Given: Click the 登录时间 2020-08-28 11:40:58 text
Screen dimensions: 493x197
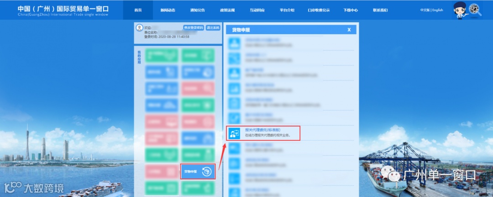Looking at the screenshot, I should [167, 37].
